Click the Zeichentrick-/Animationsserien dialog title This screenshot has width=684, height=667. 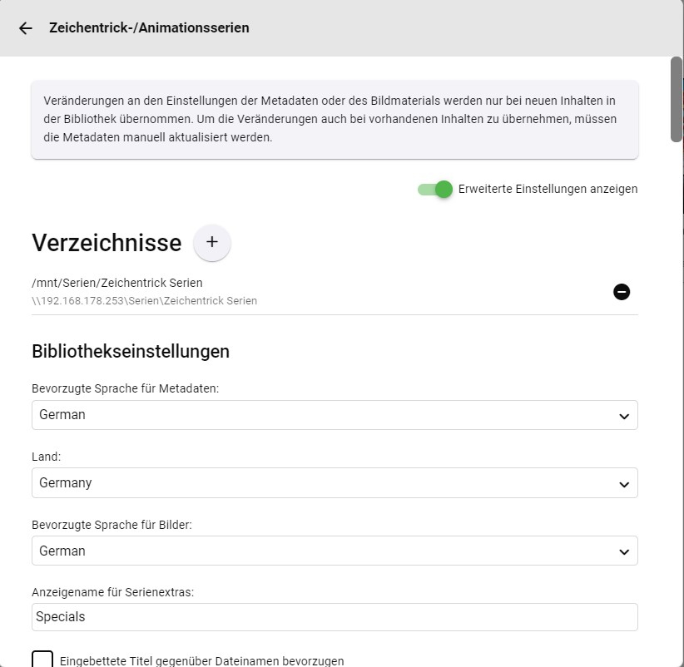149,28
